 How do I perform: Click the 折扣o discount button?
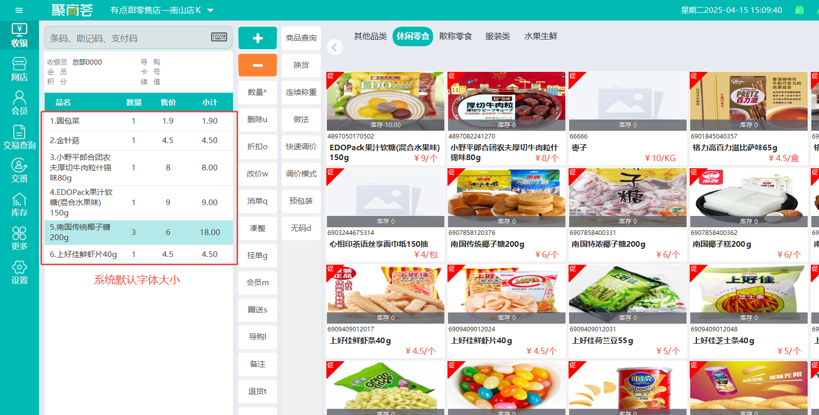pos(258,147)
